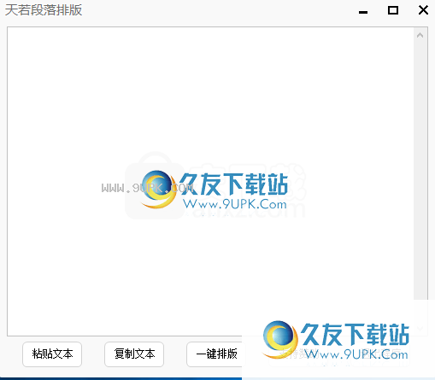The width and height of the screenshot is (435, 380).
Task: Click the center Www.9UPK.Com watermark link
Action: (235, 204)
